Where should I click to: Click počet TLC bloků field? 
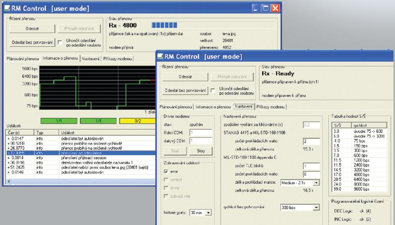click(x=312, y=166)
